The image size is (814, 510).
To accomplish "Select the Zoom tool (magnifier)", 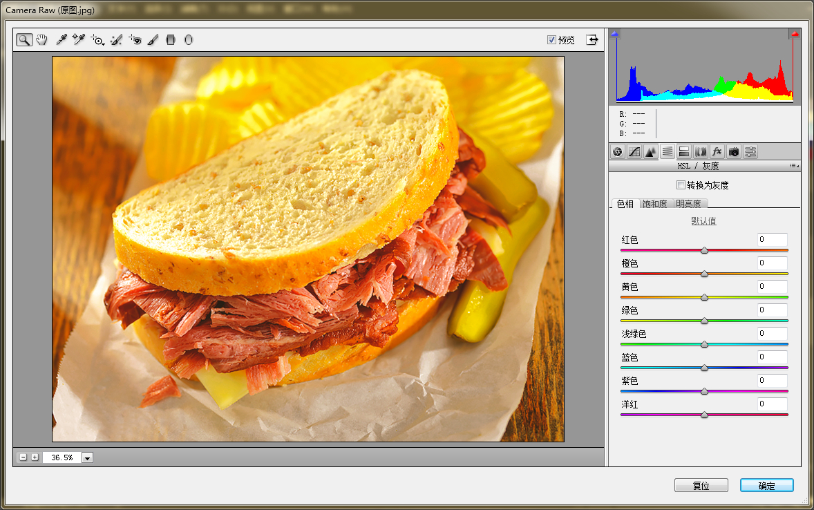I will (24, 39).
